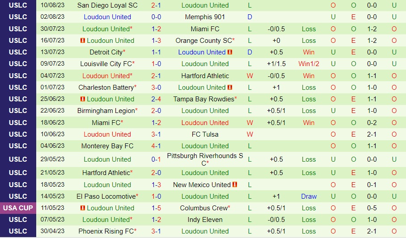Open the 1-5 score against Columbus Crew

click(156, 208)
